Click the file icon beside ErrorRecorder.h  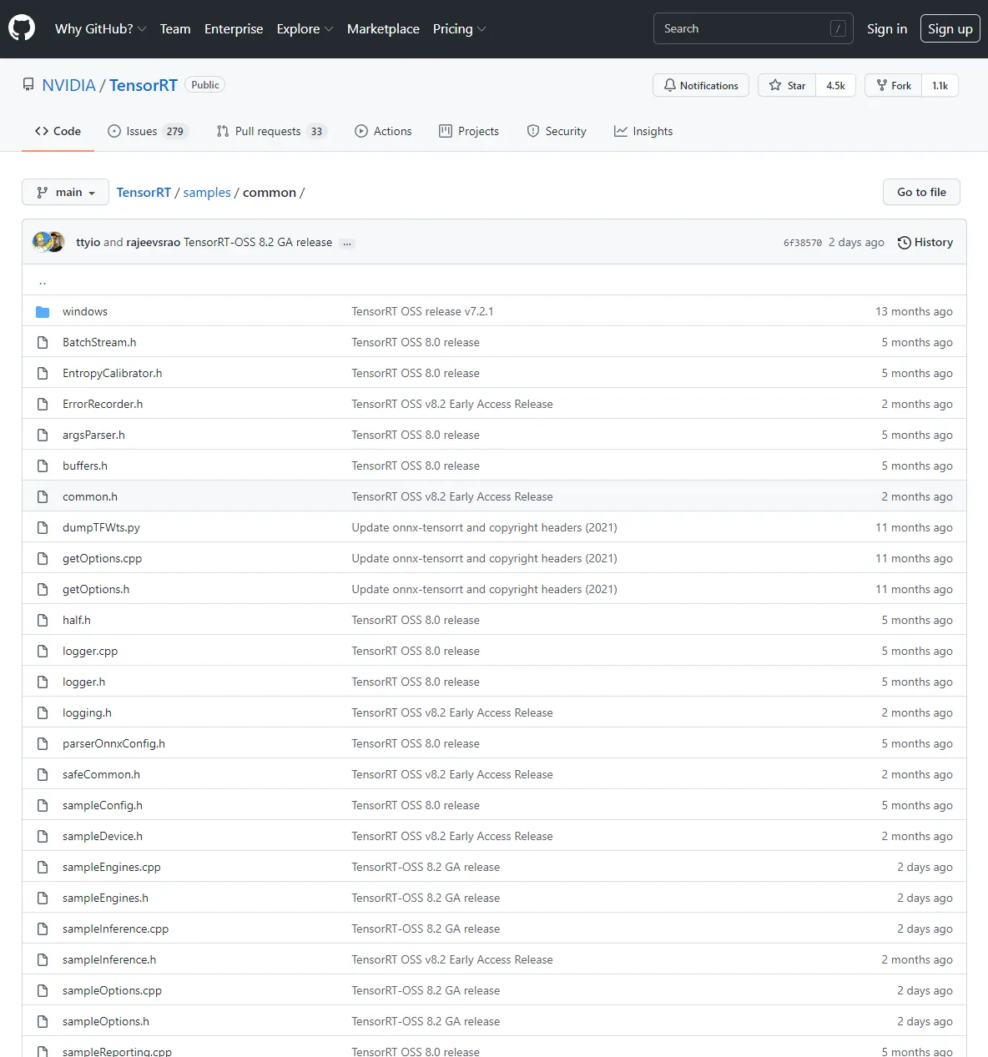(43, 404)
